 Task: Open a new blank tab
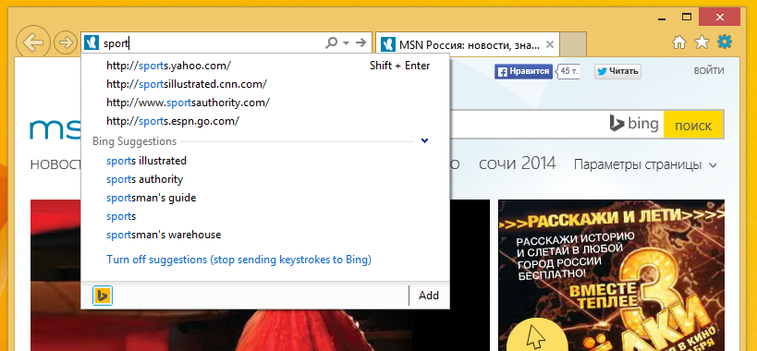pos(573,45)
